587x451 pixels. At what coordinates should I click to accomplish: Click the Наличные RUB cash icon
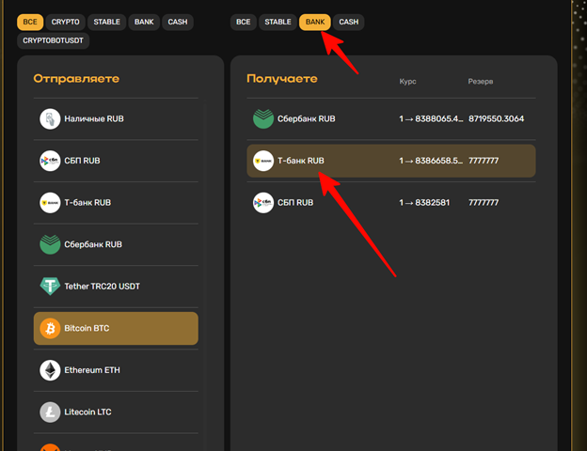pos(50,119)
